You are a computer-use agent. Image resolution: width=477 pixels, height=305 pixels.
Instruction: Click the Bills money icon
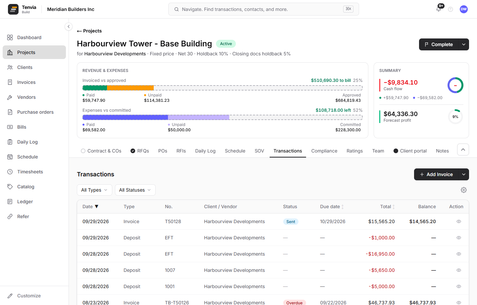click(x=10, y=127)
